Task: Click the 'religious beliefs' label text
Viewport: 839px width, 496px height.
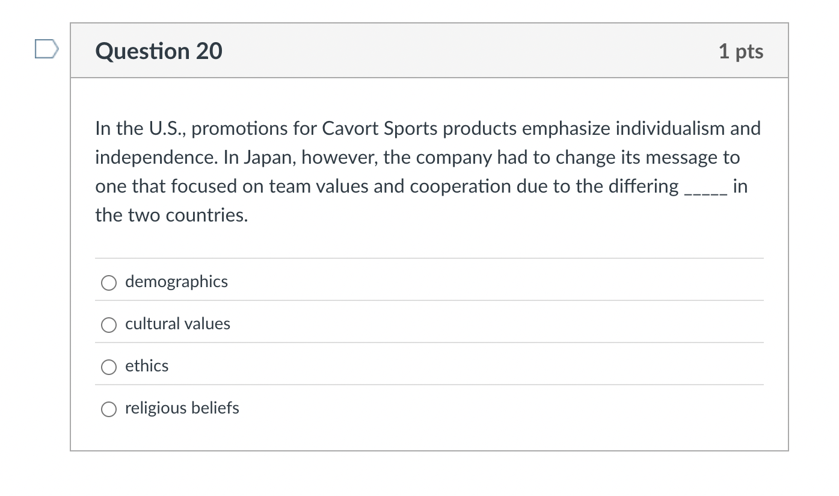Action: pyautogui.click(x=182, y=408)
